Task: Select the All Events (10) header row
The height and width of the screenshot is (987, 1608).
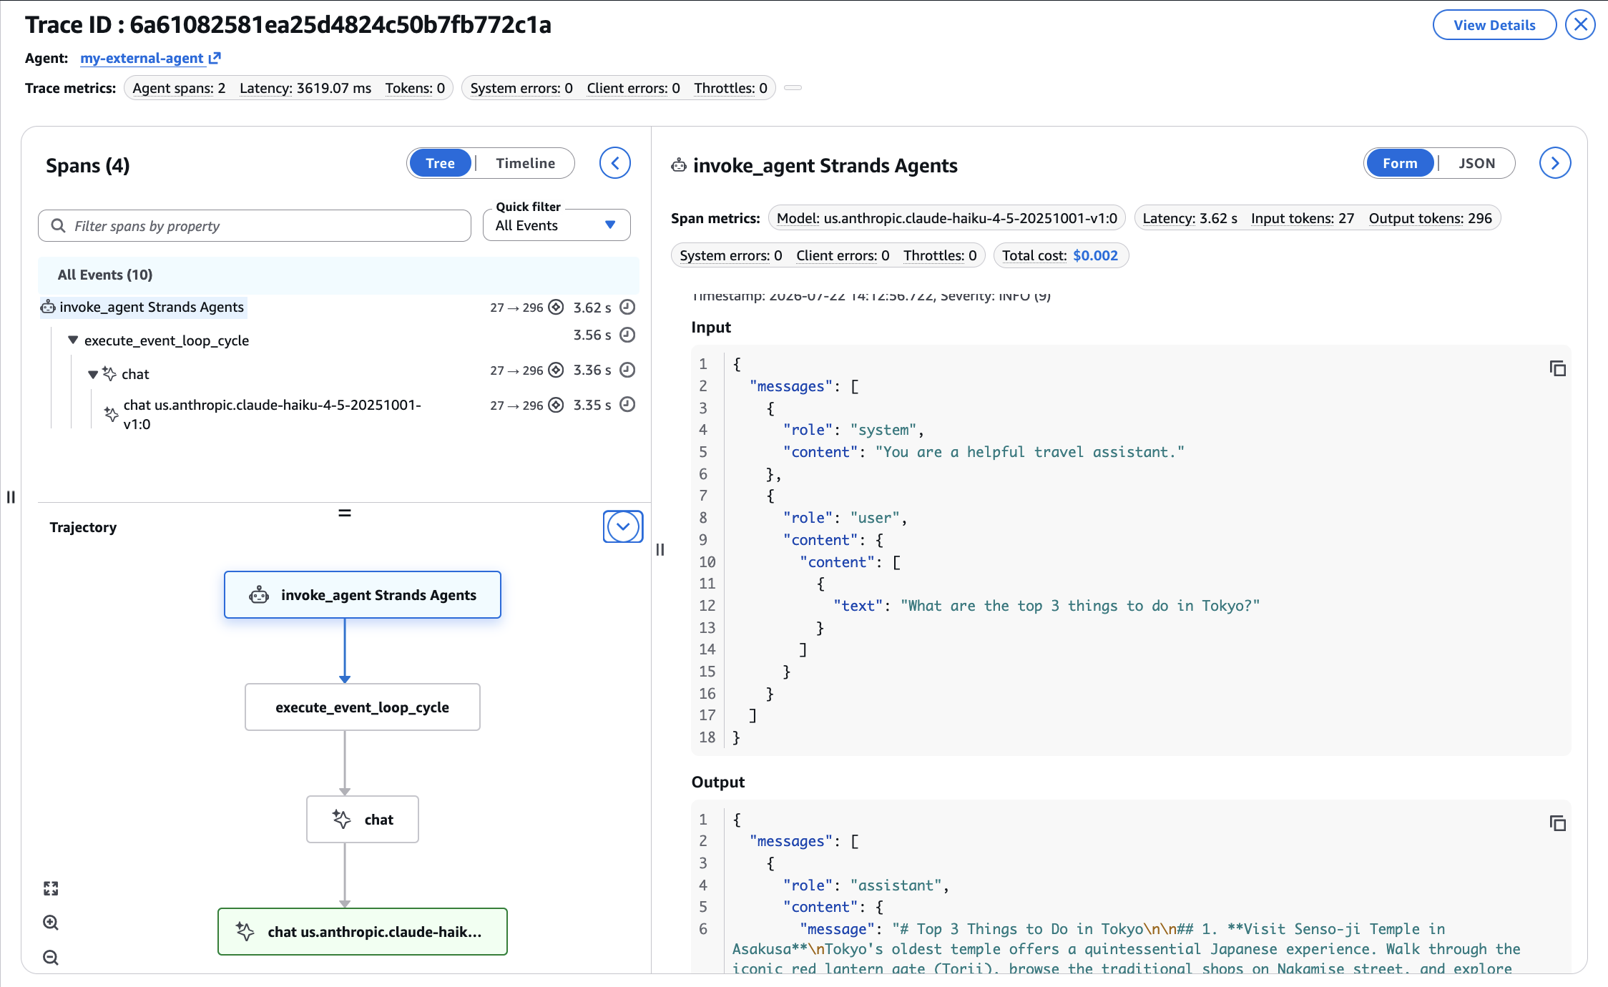Action: coord(338,275)
